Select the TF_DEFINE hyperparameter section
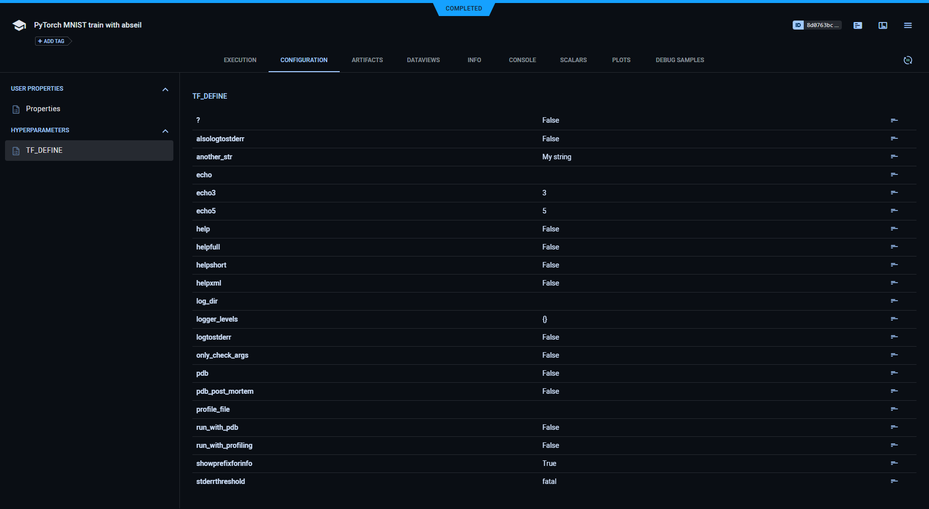 [44, 150]
